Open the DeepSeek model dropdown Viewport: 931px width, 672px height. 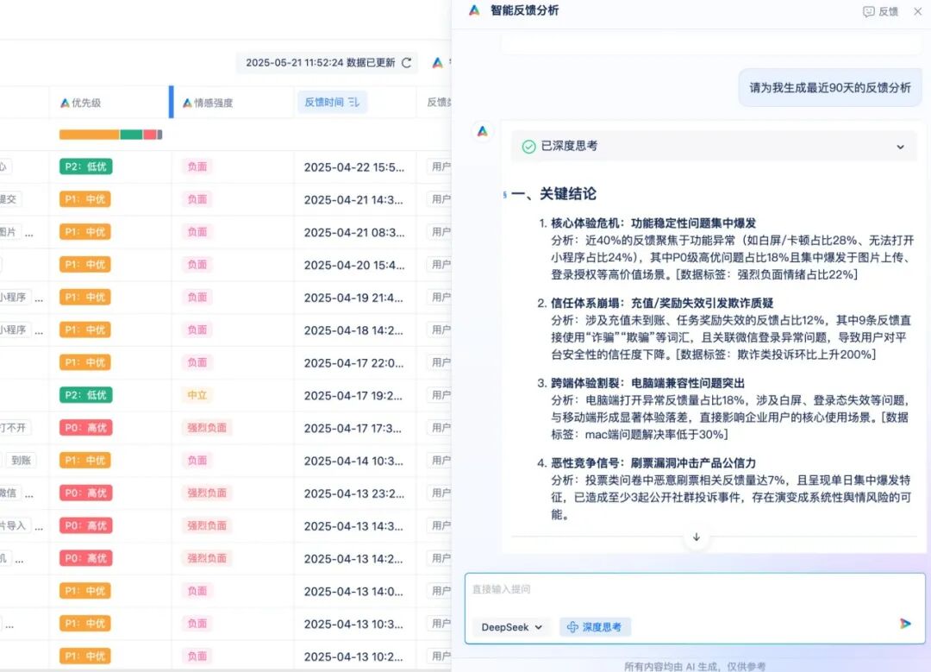pos(511,627)
